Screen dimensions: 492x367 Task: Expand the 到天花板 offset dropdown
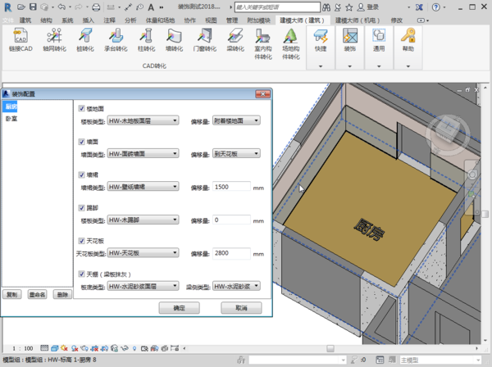[236, 153]
